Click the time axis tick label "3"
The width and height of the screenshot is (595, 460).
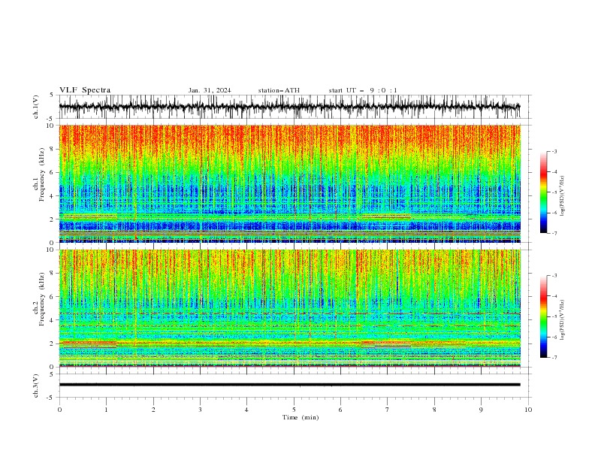coord(200,410)
